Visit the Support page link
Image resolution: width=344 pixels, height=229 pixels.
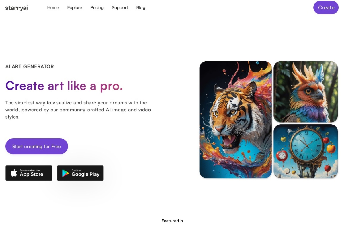120,8
